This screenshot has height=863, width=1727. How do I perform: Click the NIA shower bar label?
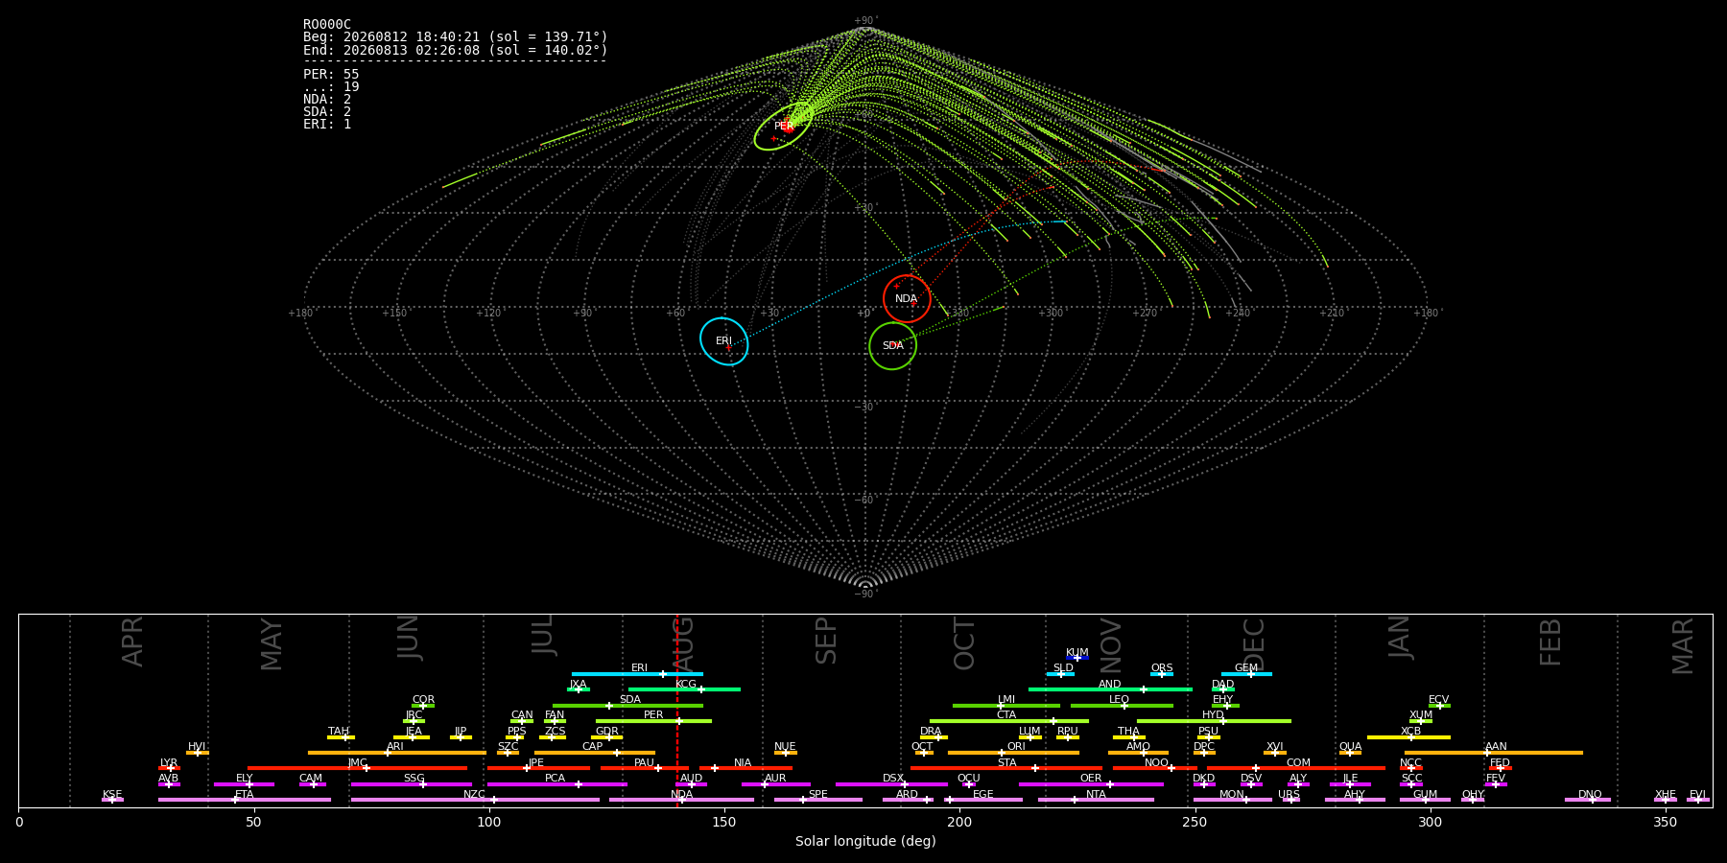(x=743, y=763)
